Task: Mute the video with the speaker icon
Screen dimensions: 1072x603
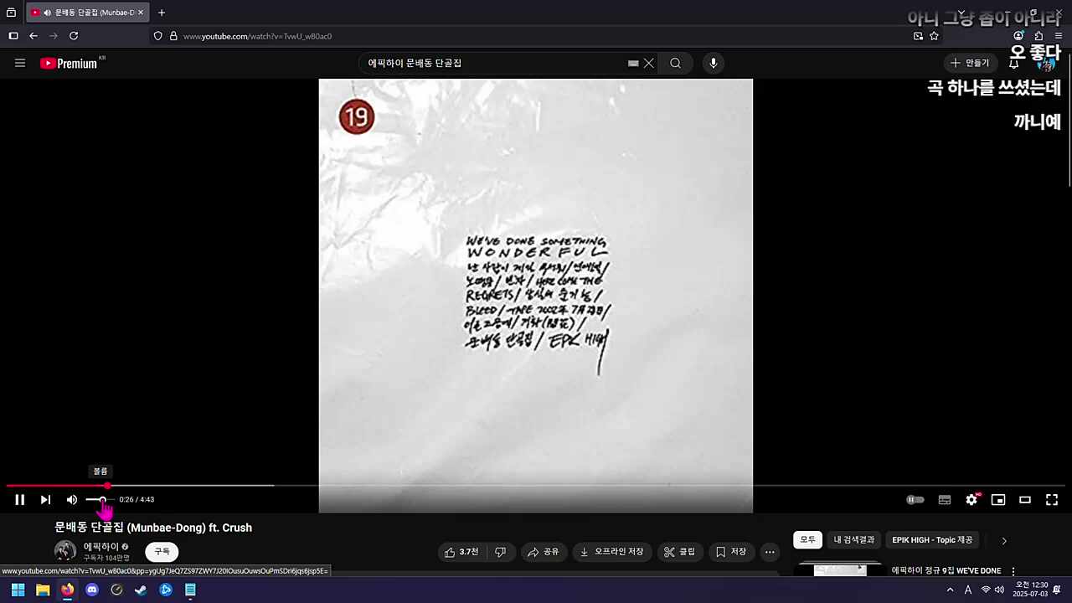Action: [x=72, y=500]
